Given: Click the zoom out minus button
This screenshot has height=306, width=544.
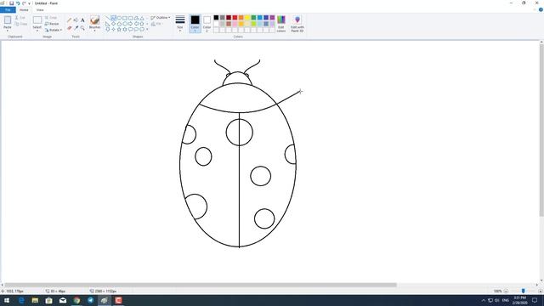Looking at the screenshot, I should (x=507, y=291).
